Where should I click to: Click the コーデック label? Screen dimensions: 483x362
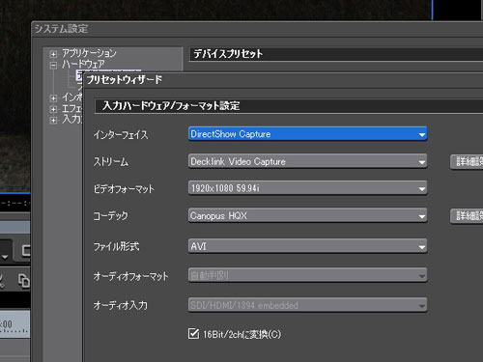[x=110, y=216]
